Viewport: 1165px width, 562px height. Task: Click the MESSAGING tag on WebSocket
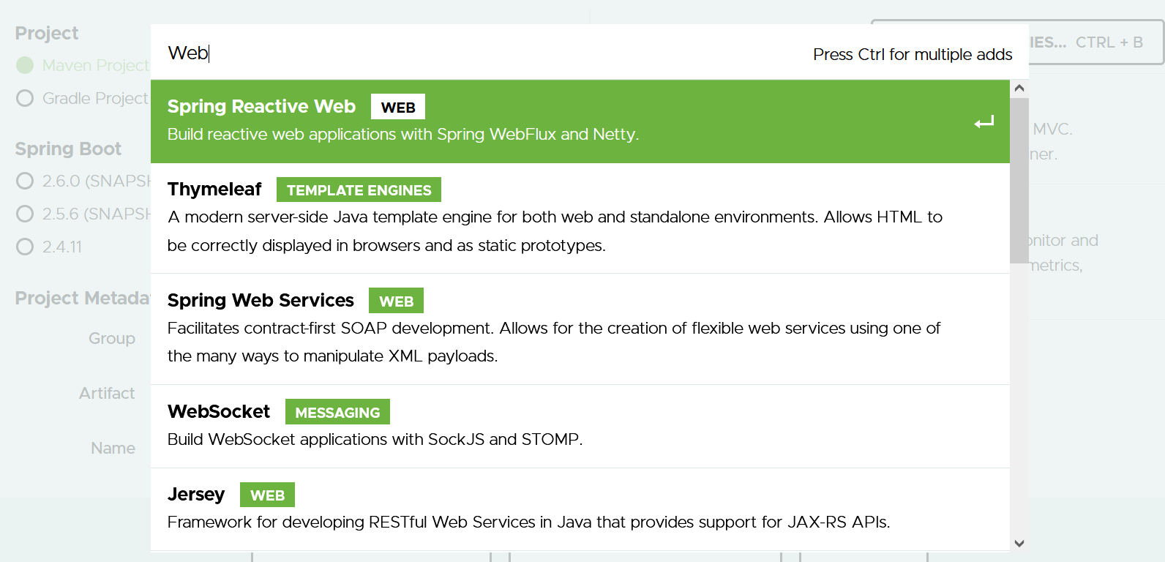(x=337, y=412)
